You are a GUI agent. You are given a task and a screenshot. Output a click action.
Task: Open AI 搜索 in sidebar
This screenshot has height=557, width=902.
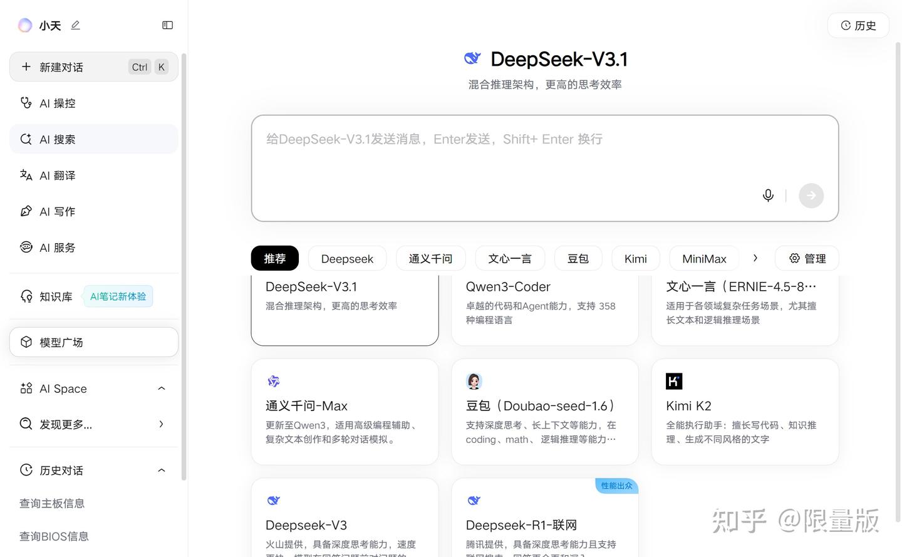click(94, 139)
